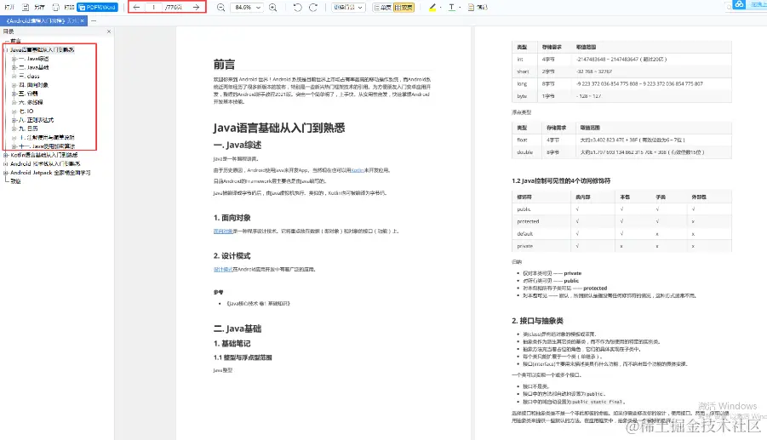Click the PDF转Word convert button
Image resolution: width=767 pixels, height=440 pixels.
coord(97,8)
